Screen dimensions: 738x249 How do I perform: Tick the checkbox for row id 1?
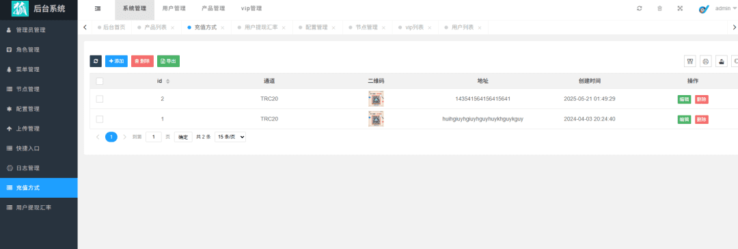99,119
